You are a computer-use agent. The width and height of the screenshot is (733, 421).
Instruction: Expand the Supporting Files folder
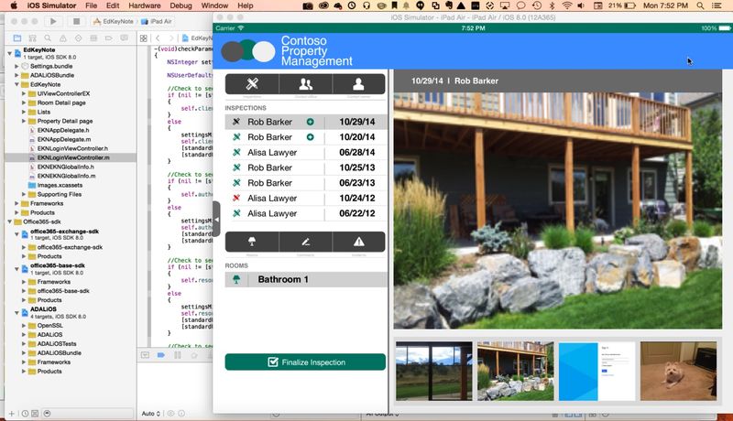[24, 194]
